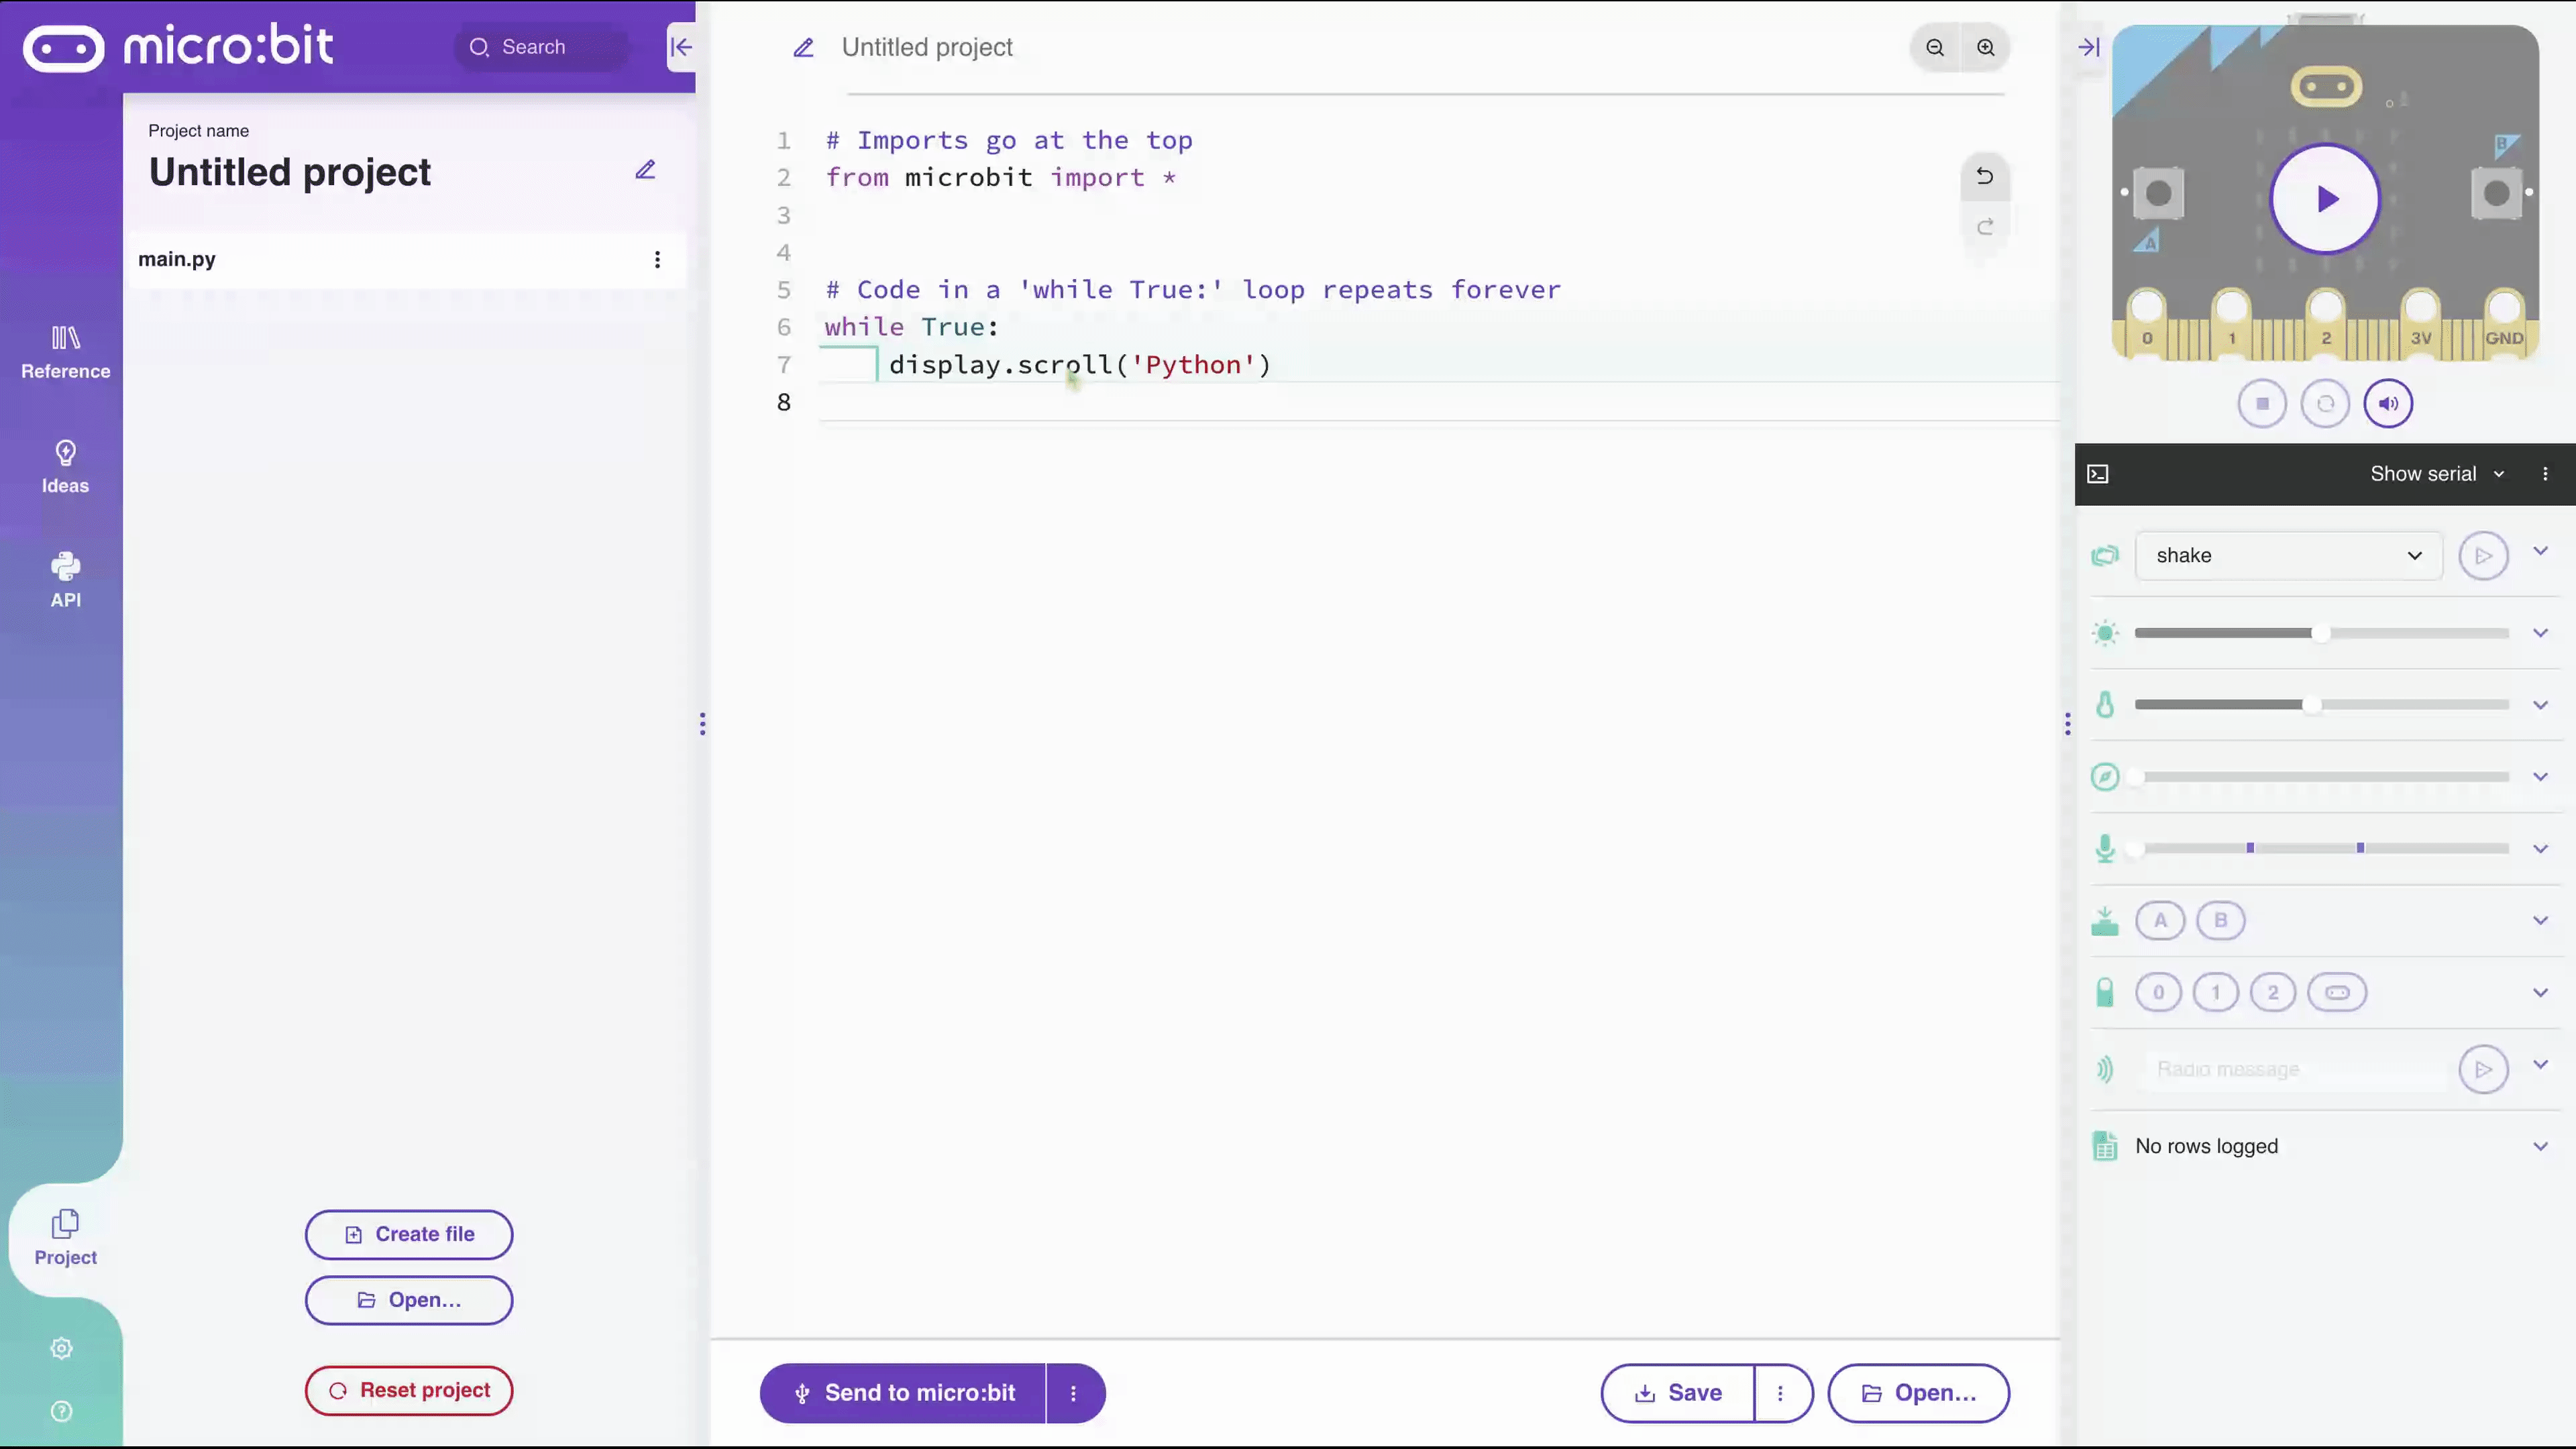2576x1449 pixels.
Task: Open the shake gesture dropdown
Action: click(2288, 555)
